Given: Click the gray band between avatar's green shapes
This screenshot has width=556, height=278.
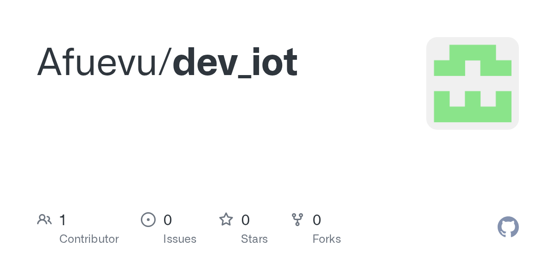Looking at the screenshot, I should tap(472, 83).
